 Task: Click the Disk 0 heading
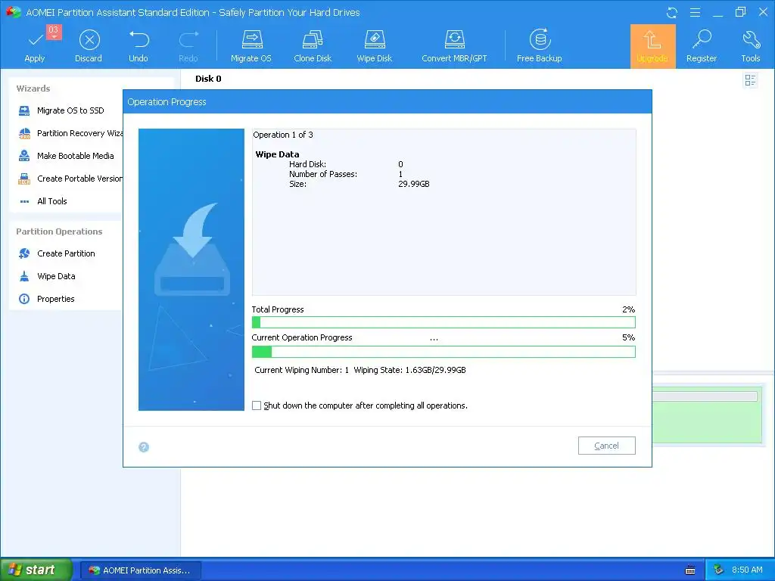(x=208, y=79)
